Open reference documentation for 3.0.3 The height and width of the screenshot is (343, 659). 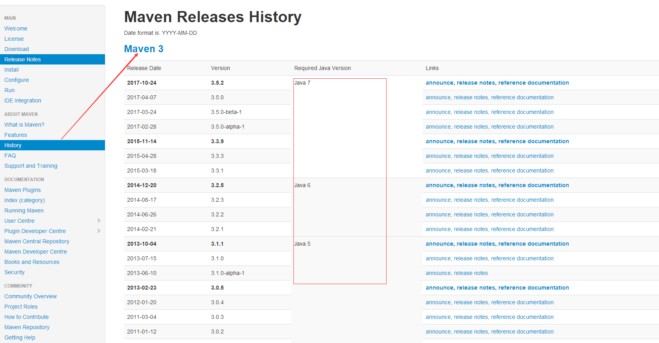[x=522, y=317]
